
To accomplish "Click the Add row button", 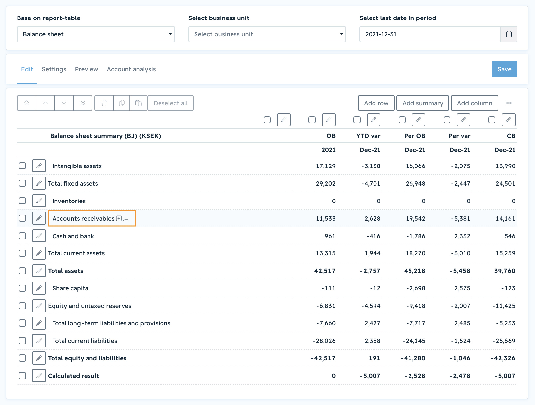I will [x=376, y=103].
